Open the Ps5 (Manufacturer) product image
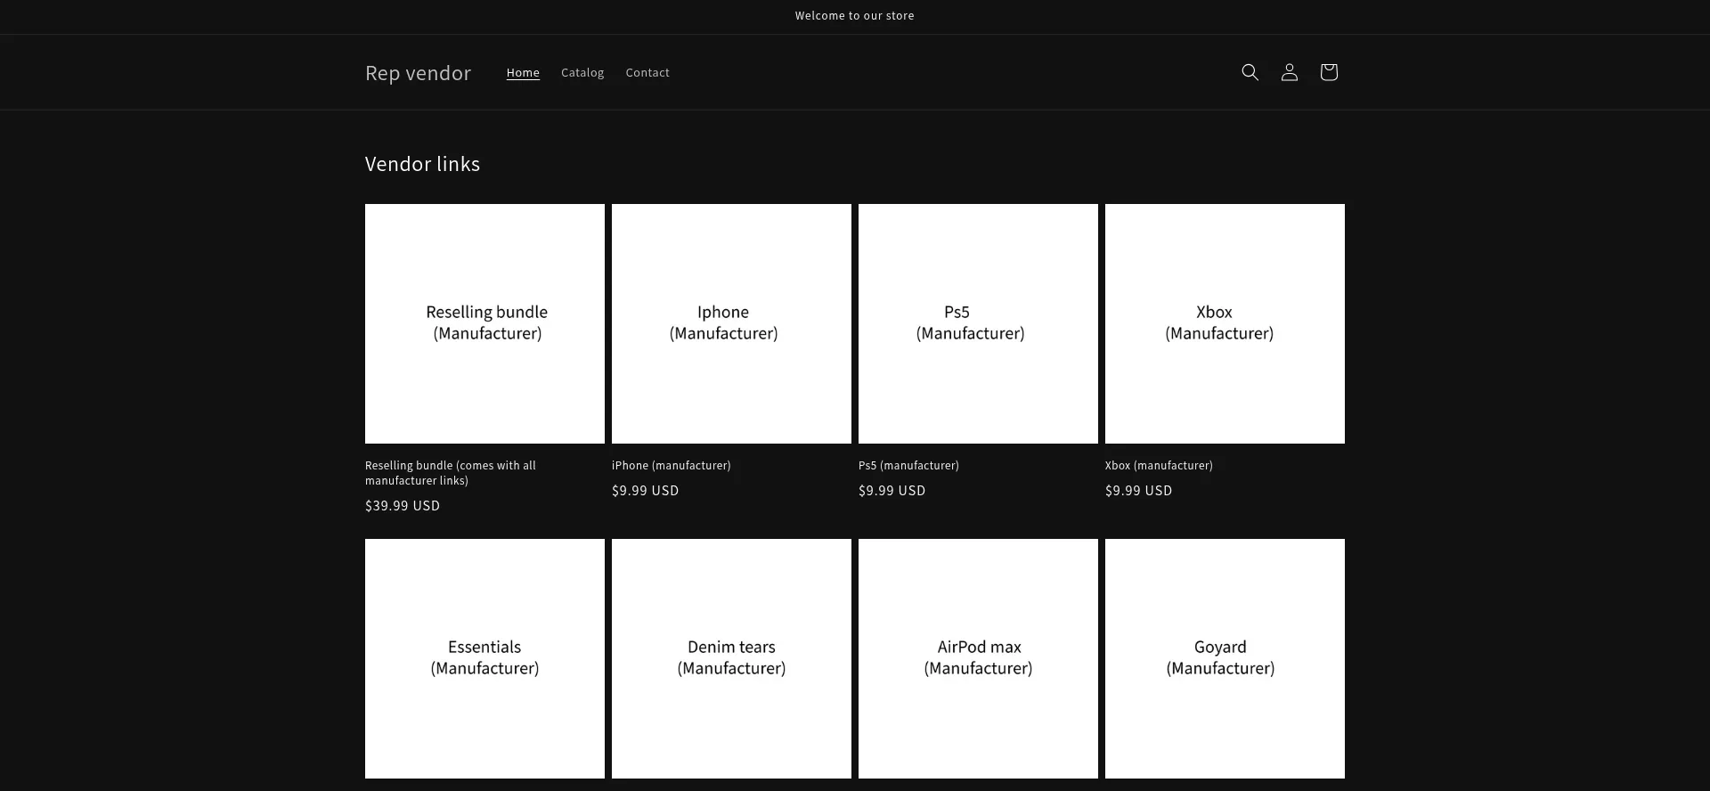Viewport: 1710px width, 791px height. click(978, 323)
